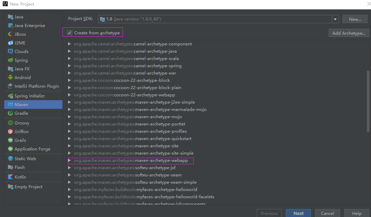
Task: Select maven-archetype-marmalade-mojo archetype
Action: pos(140,110)
